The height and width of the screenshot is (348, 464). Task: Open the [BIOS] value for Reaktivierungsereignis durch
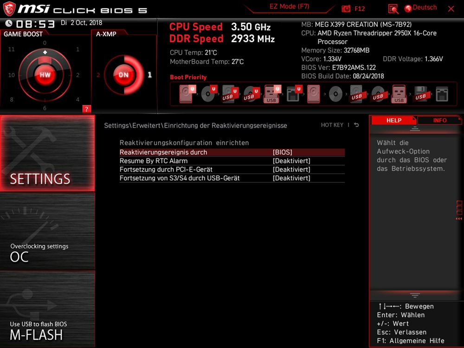point(282,152)
